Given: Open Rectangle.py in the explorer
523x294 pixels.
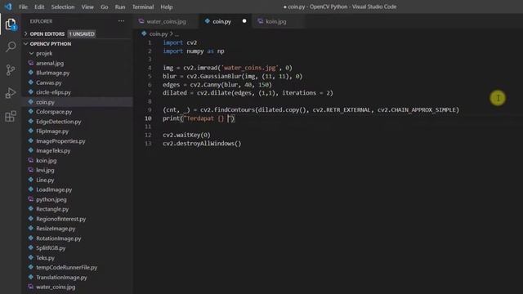Looking at the screenshot, I should 52,209.
